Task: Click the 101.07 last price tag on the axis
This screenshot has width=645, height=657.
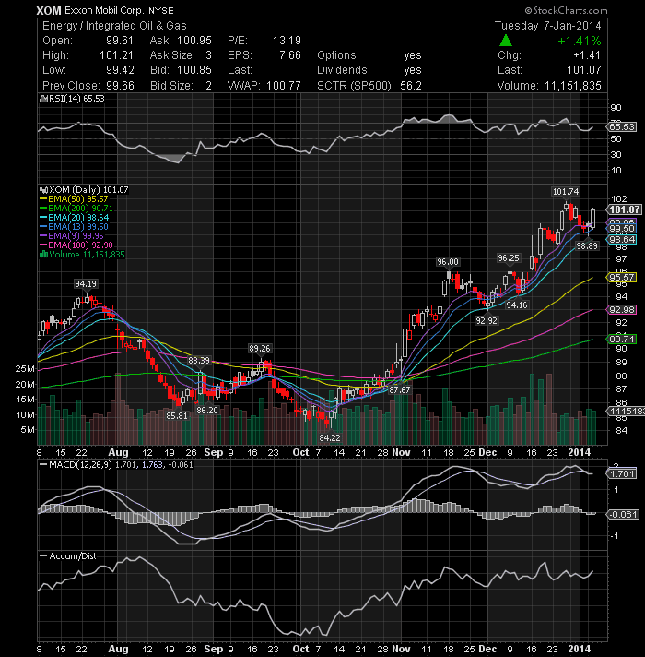Action: 624,209
